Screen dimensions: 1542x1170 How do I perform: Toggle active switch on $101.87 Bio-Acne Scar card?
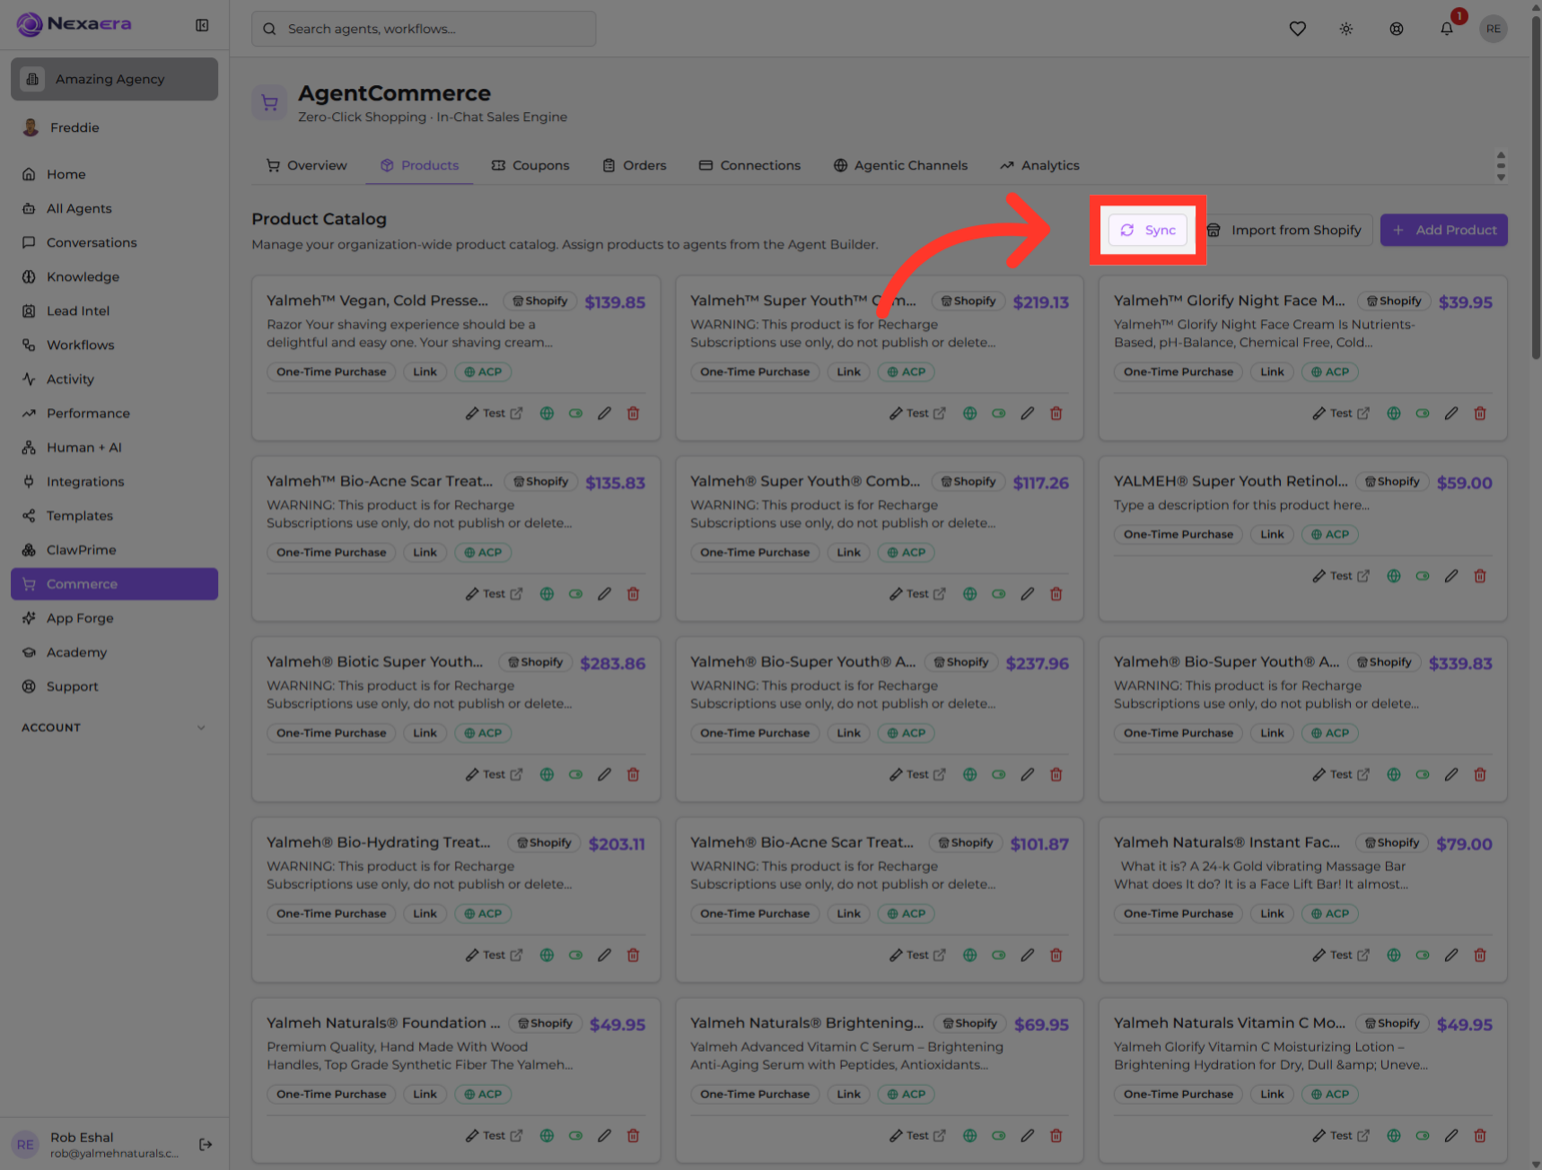click(998, 955)
